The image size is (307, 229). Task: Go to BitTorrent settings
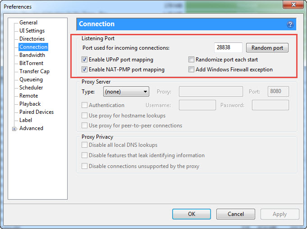tap(31, 63)
